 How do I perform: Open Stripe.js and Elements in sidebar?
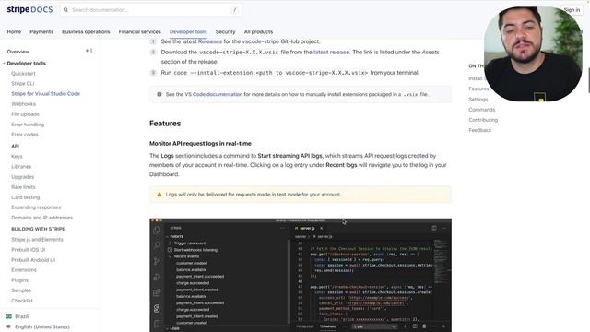(x=37, y=240)
